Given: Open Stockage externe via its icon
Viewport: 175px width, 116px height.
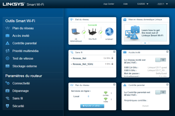Looking at the screenshot, I should click(7, 66).
